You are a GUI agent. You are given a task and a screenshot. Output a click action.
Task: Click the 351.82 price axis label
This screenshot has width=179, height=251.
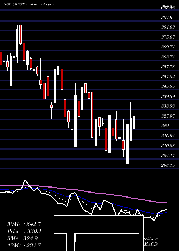168,77
